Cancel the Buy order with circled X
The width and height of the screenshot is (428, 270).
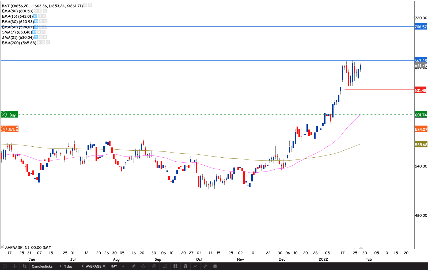click(4, 115)
